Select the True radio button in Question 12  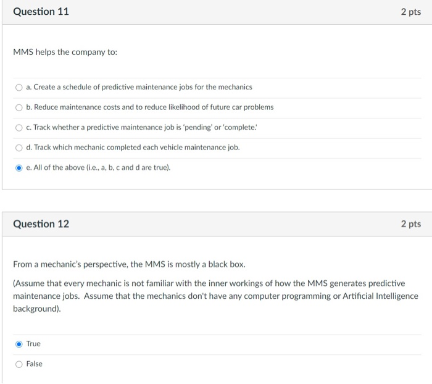pos(19,344)
